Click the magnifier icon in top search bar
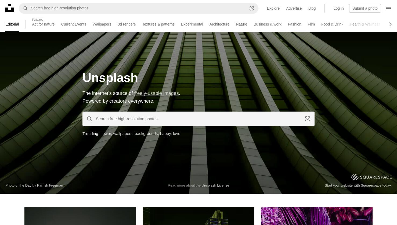Image resolution: width=397 pixels, height=225 pixels. [26, 8]
